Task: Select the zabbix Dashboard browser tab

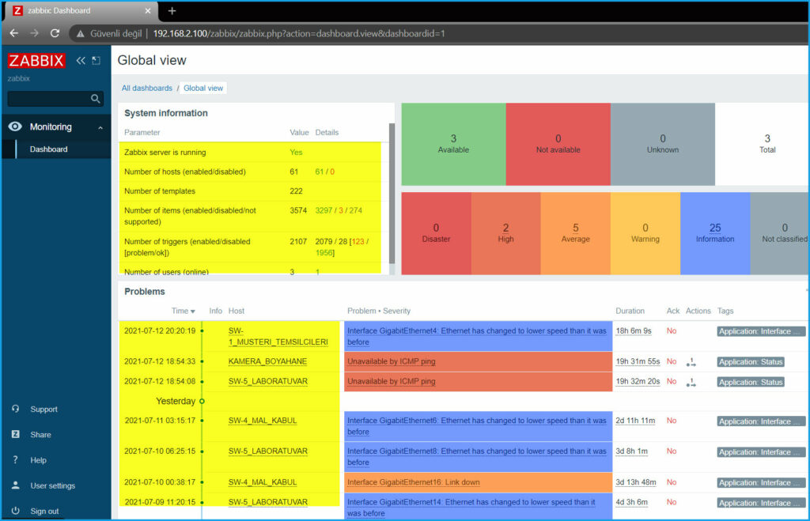Action: (80, 11)
